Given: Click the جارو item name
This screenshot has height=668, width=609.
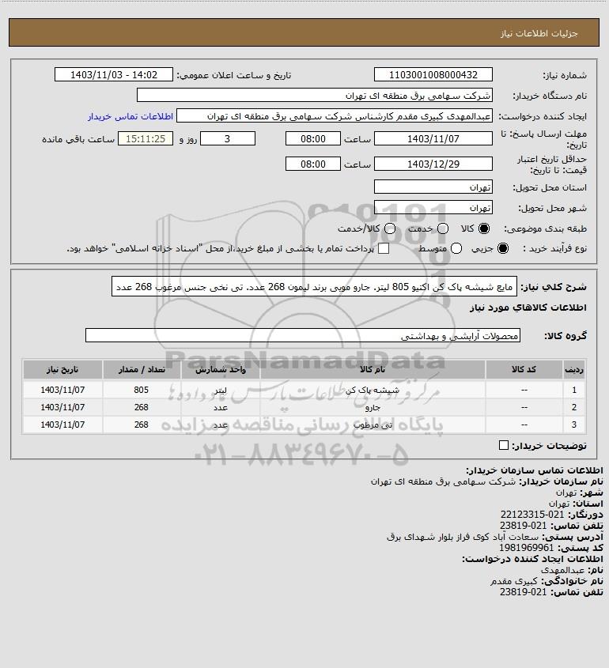Looking at the screenshot, I should (373, 407).
